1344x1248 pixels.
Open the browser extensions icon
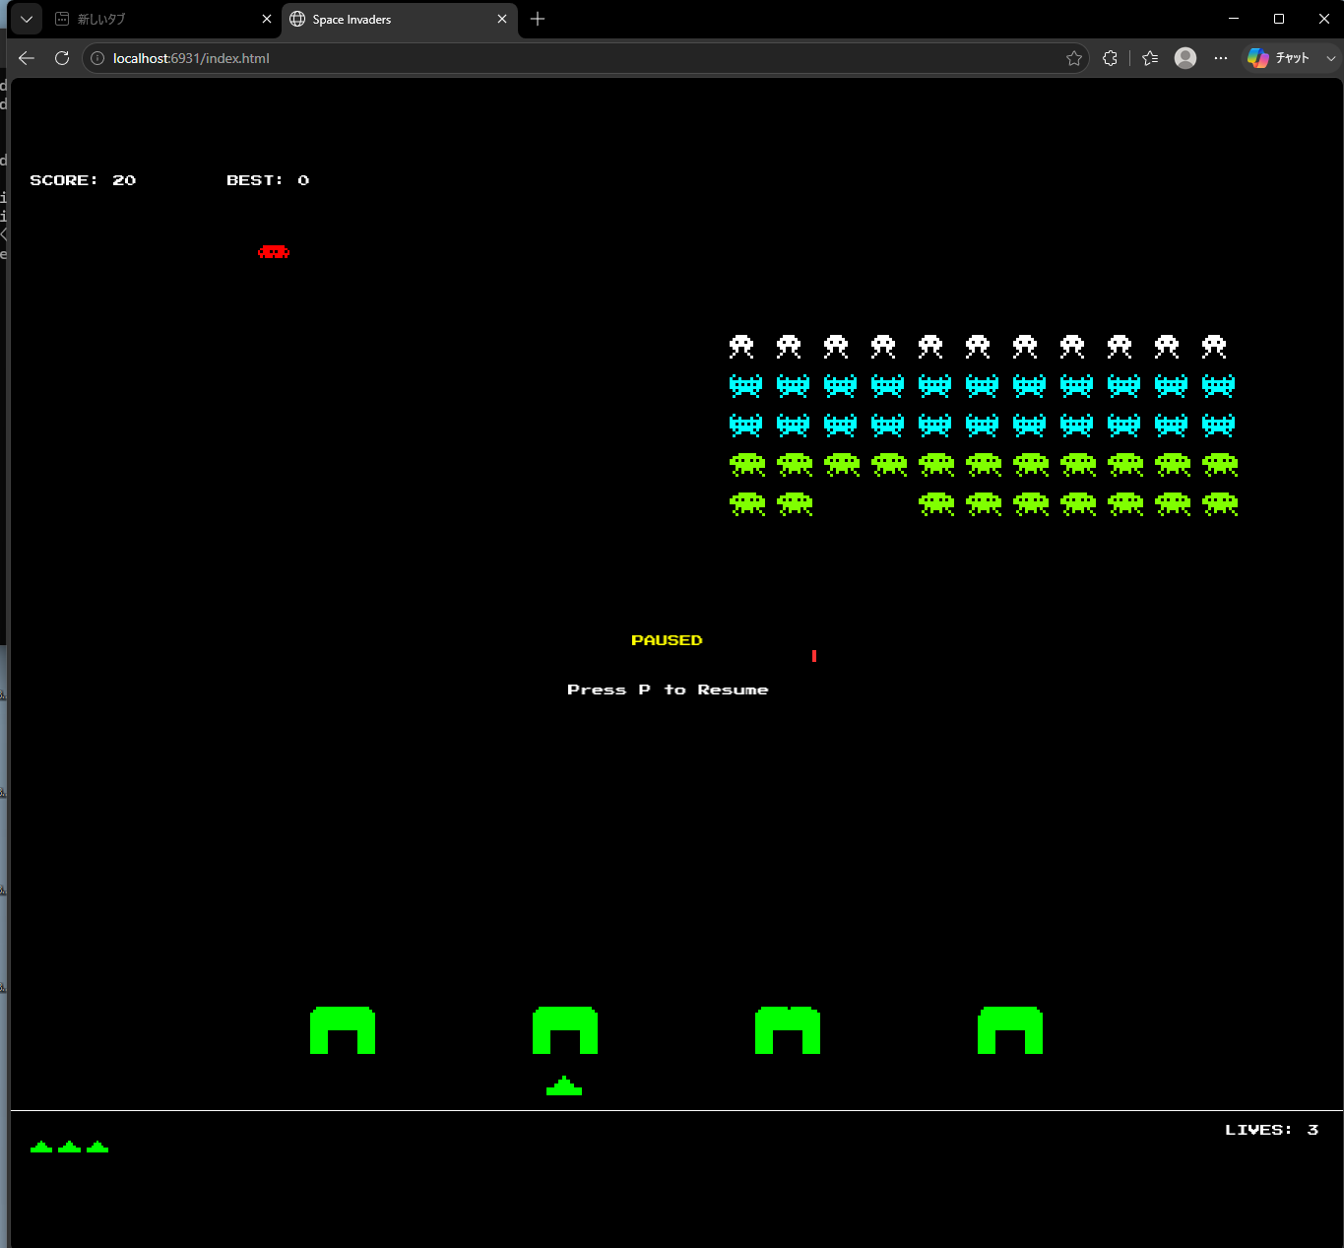click(1110, 58)
